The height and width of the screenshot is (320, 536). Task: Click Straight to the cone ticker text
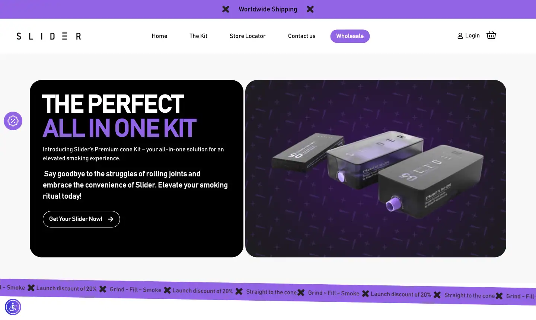pos(271,292)
